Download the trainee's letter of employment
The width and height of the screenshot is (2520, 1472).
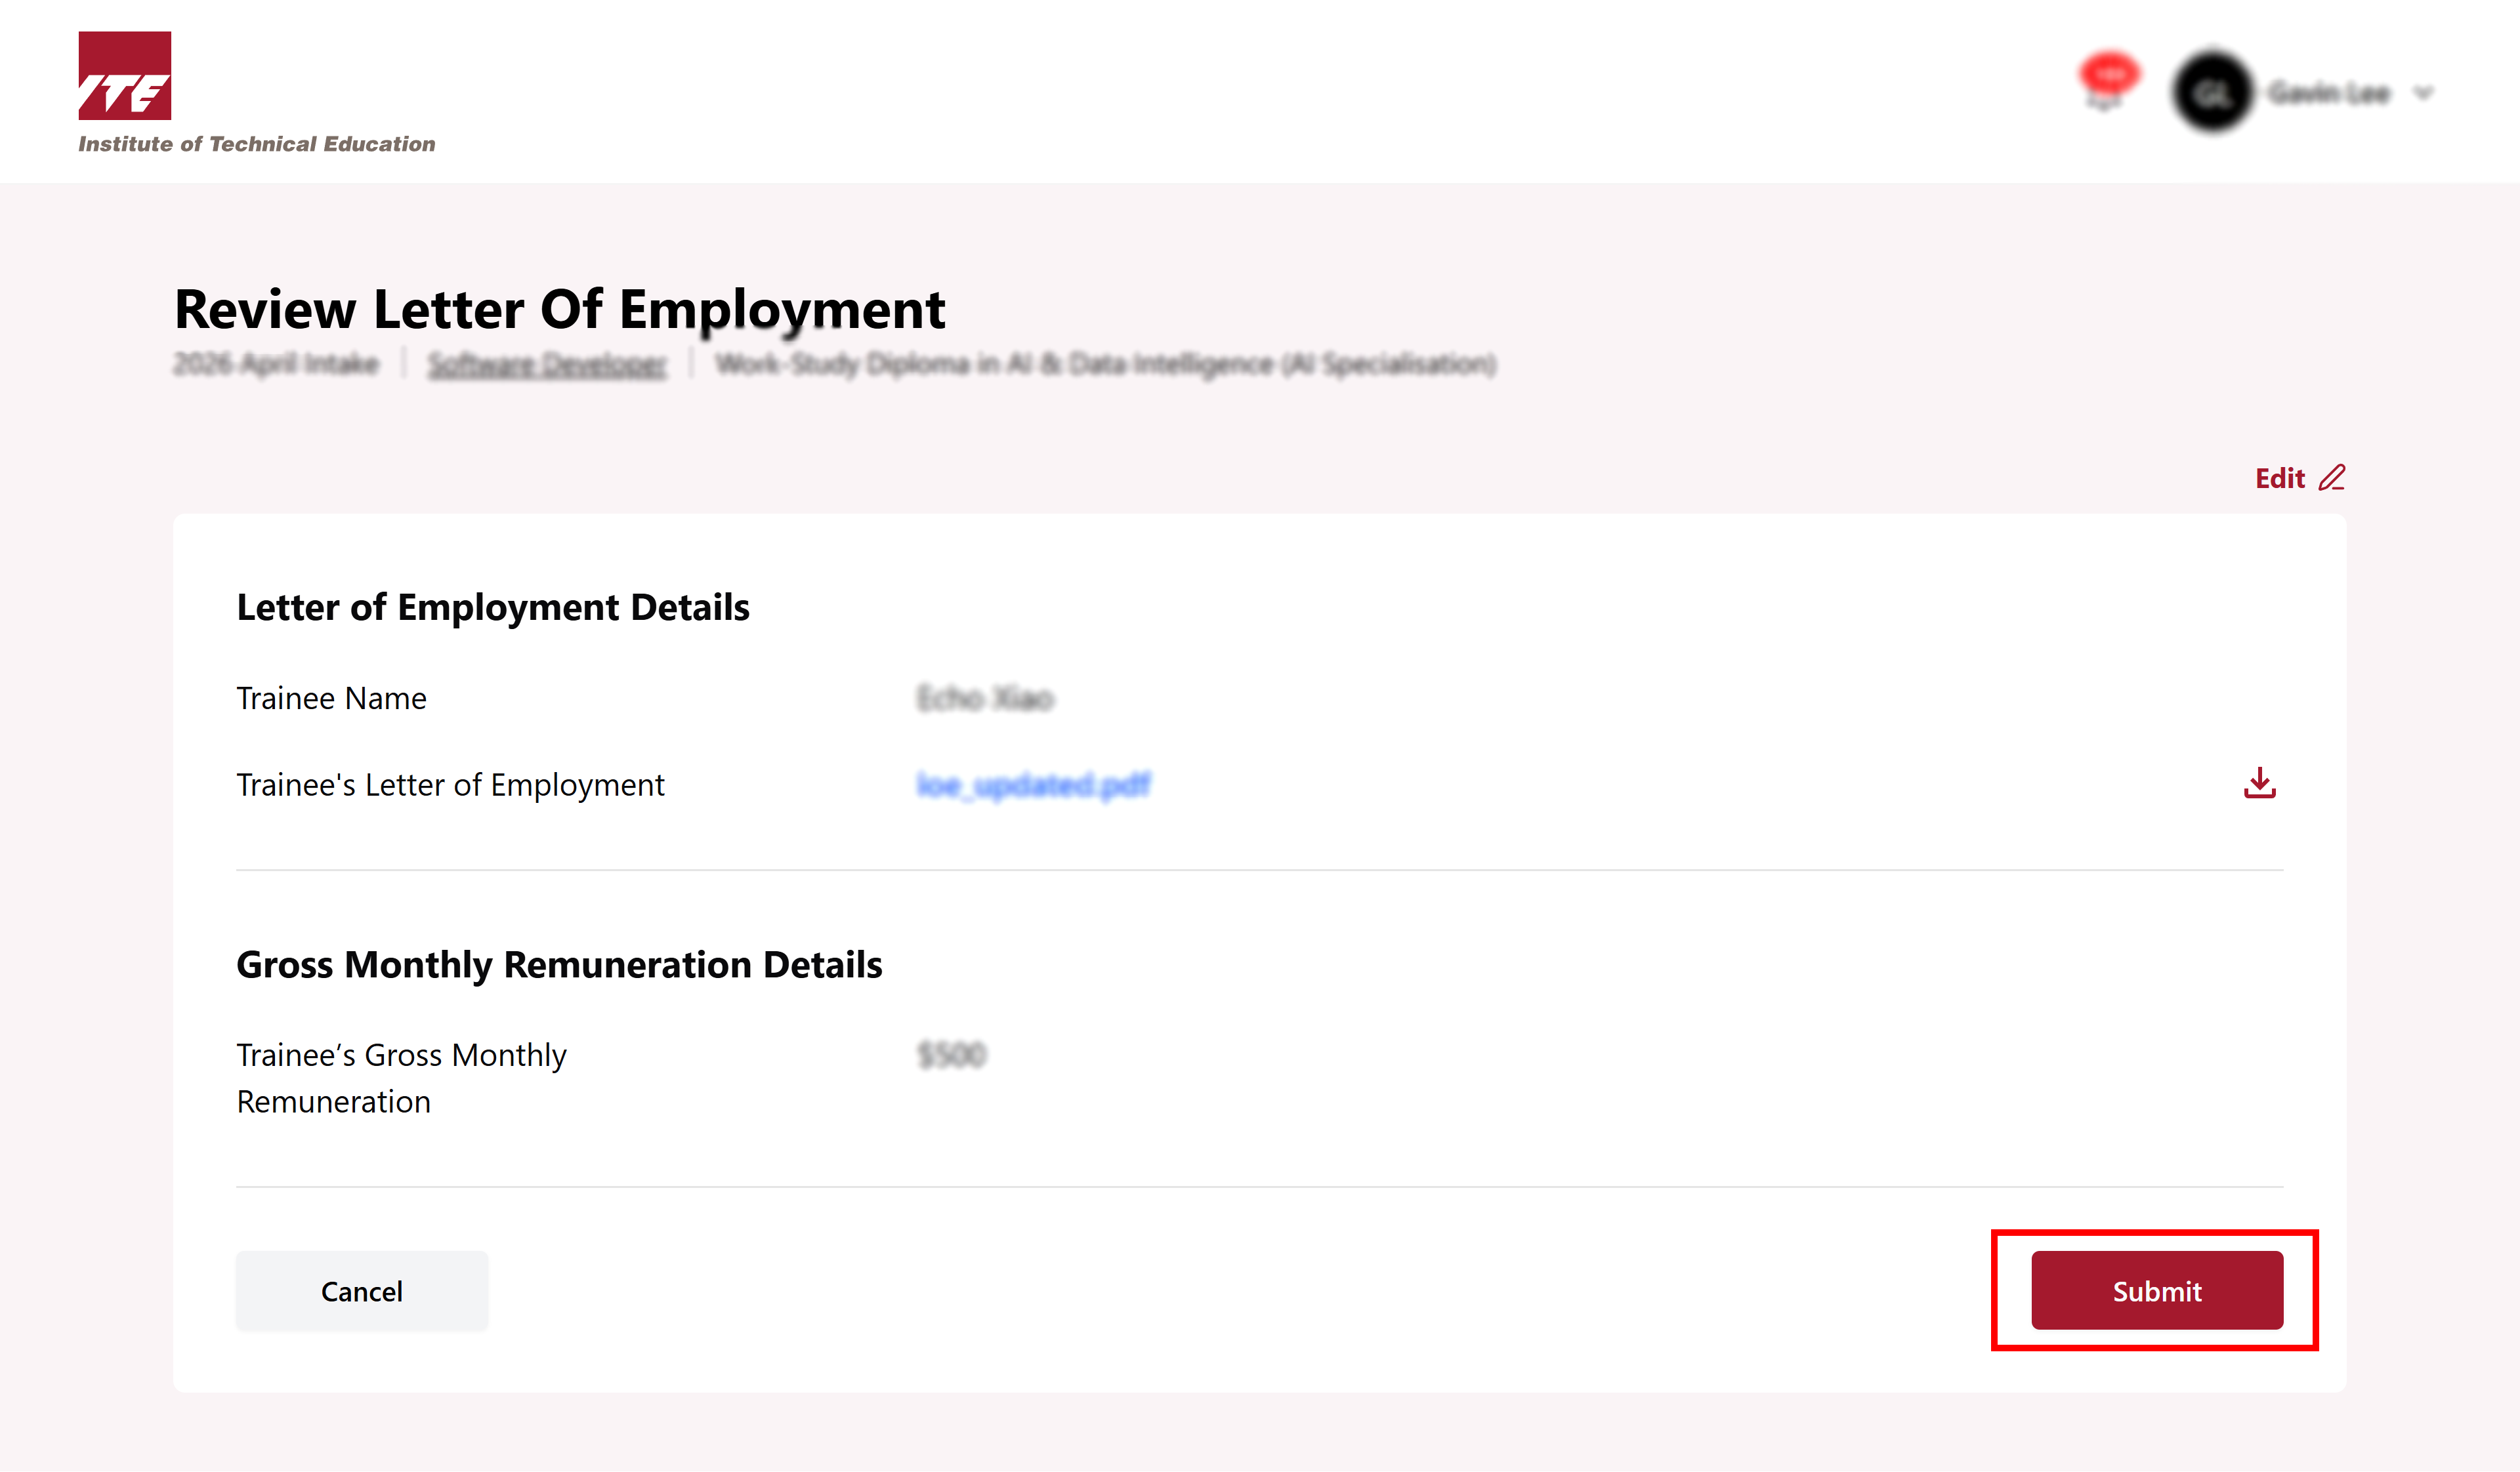click(x=2259, y=783)
